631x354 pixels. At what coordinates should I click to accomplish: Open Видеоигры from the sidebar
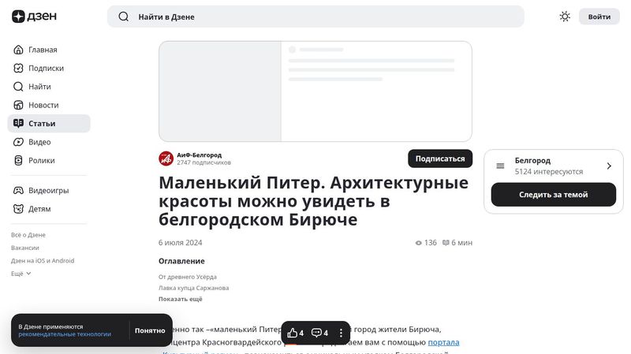48,190
